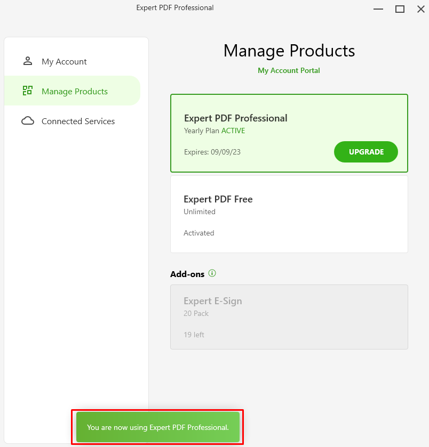429x447 pixels.
Task: Minimize the Expert PDF Professional window
Action: point(378,9)
